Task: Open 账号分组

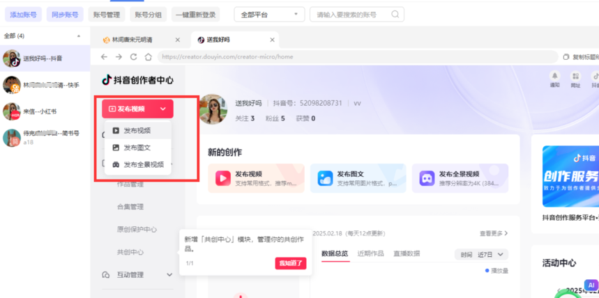Action: click(x=149, y=15)
